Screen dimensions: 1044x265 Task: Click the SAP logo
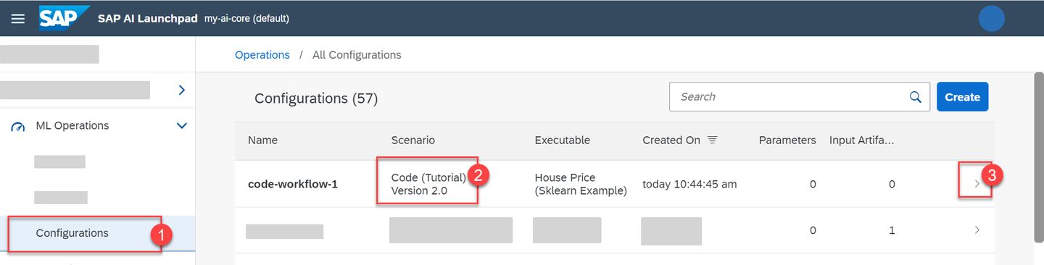(x=65, y=18)
